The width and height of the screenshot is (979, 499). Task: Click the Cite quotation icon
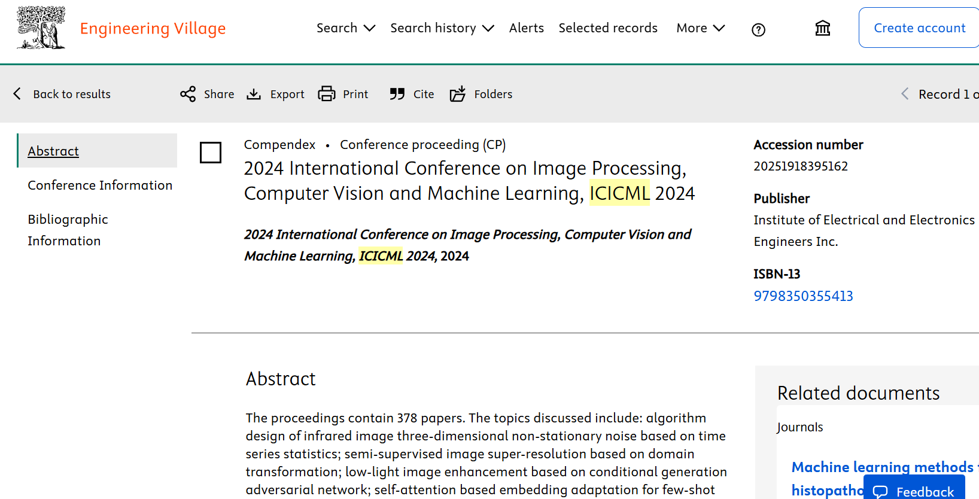397,94
